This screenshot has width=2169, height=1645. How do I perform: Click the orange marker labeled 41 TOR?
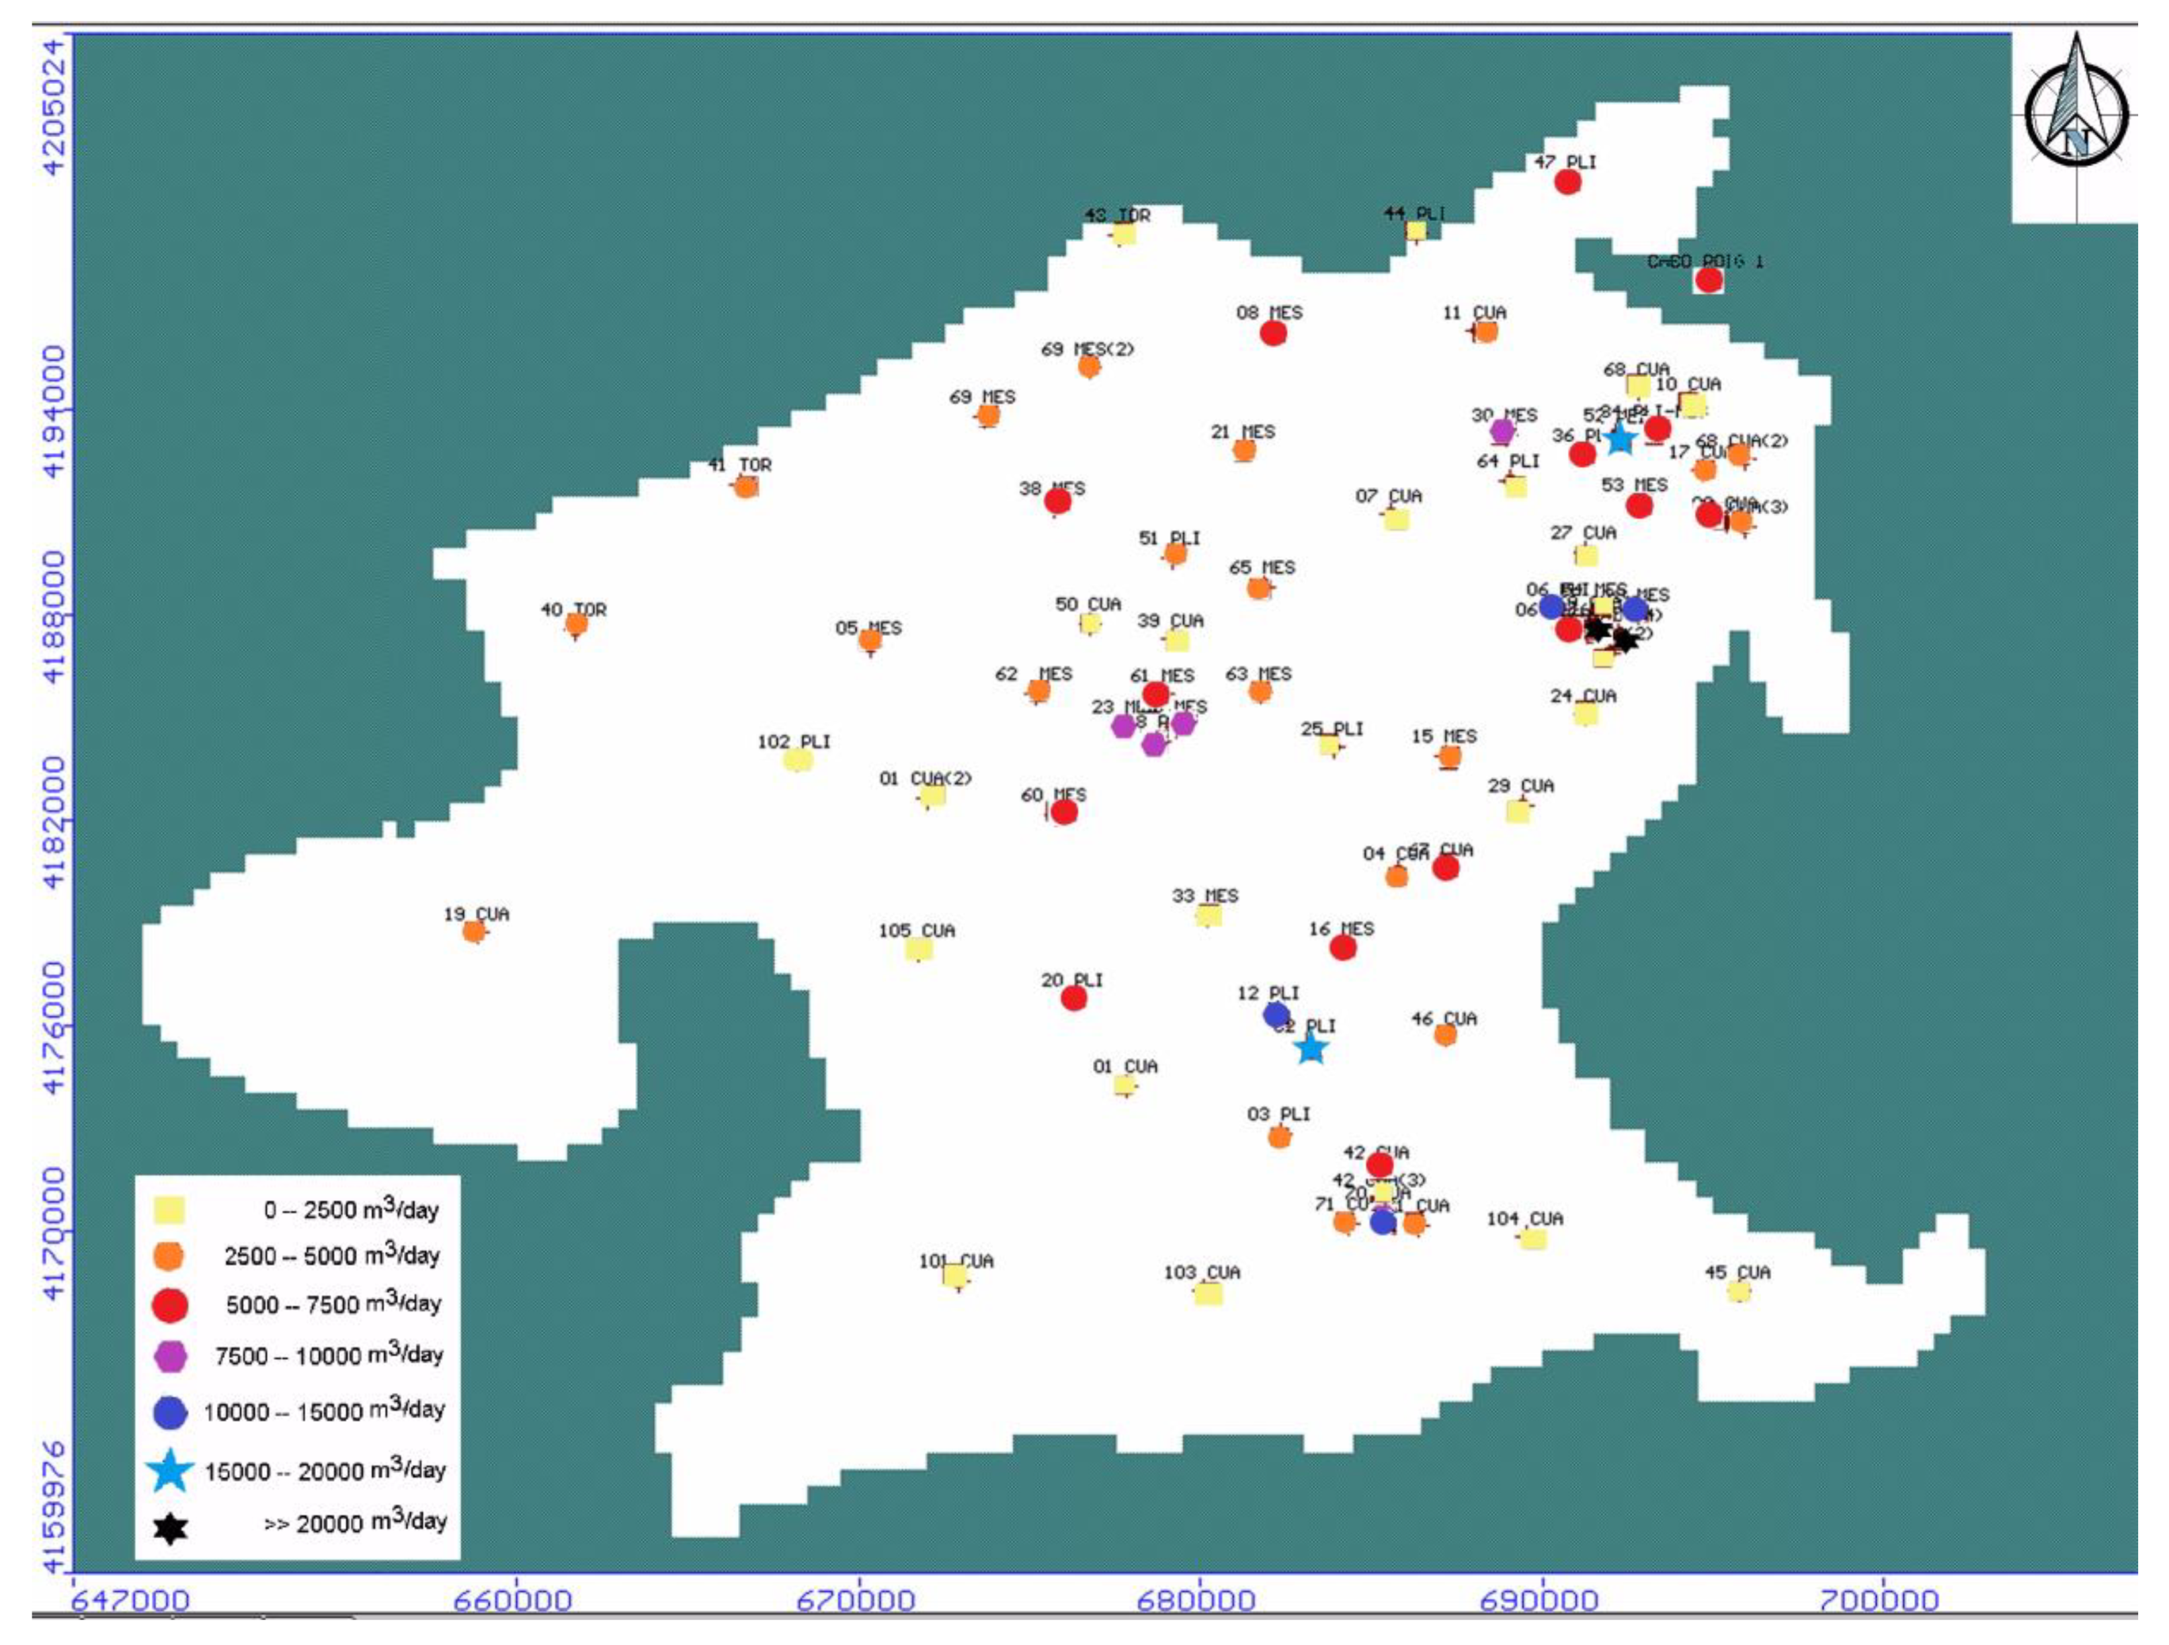coord(746,487)
